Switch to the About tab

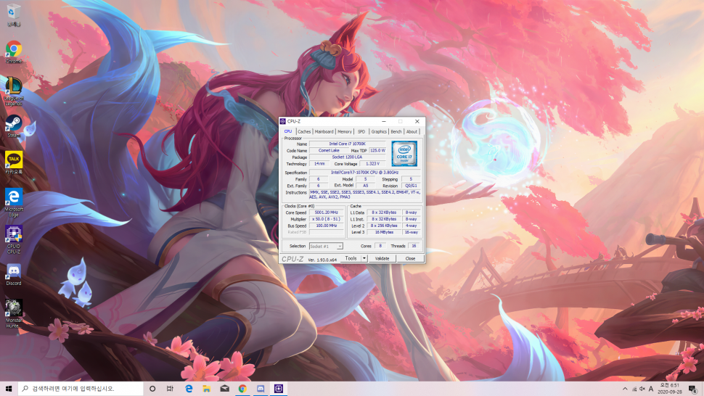pyautogui.click(x=412, y=131)
